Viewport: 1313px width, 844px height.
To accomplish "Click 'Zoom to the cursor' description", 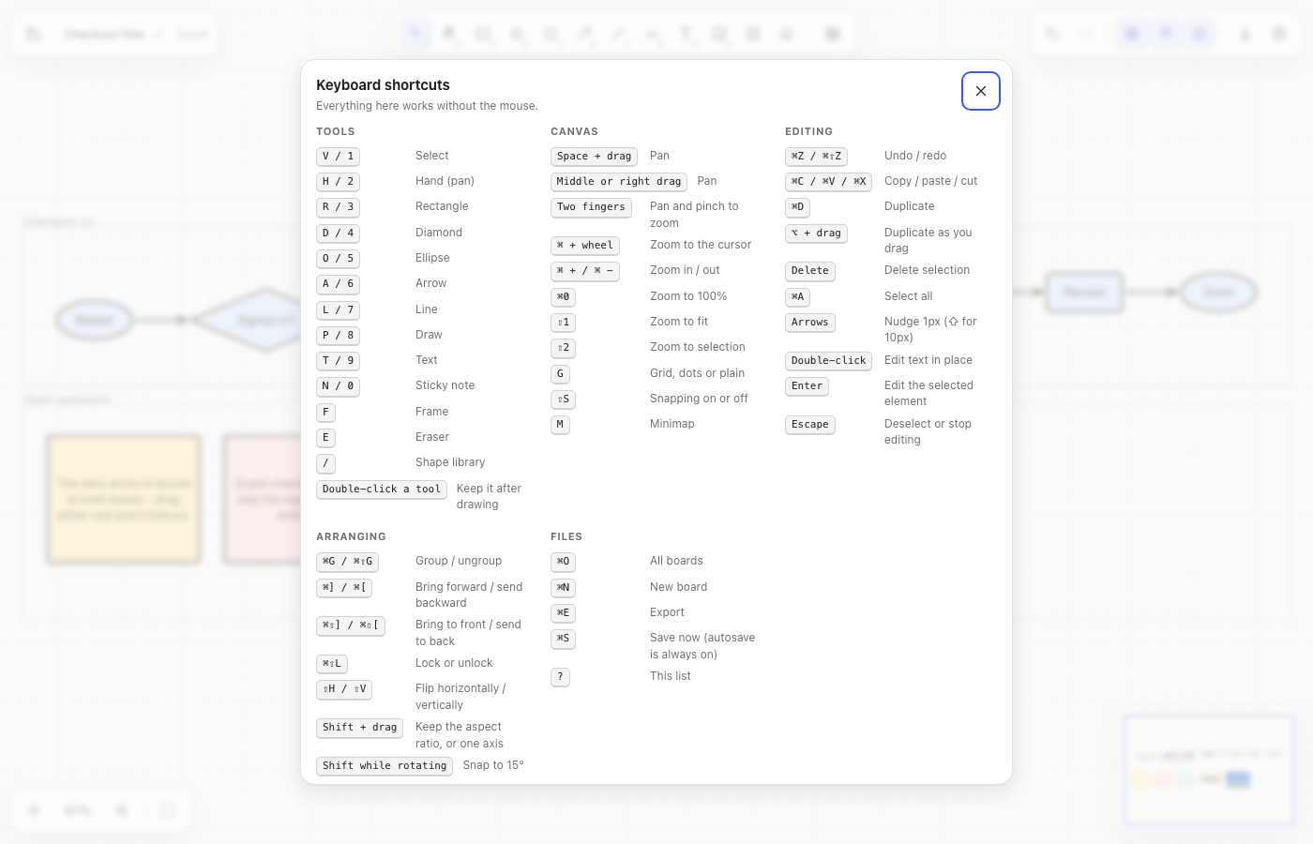I will coord(701,245).
